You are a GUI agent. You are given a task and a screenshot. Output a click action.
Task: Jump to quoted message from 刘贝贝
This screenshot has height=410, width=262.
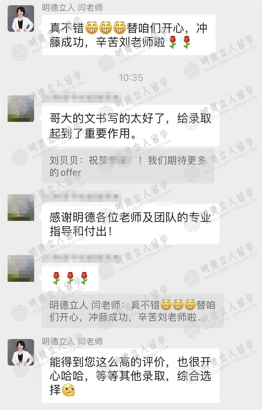[128, 166]
